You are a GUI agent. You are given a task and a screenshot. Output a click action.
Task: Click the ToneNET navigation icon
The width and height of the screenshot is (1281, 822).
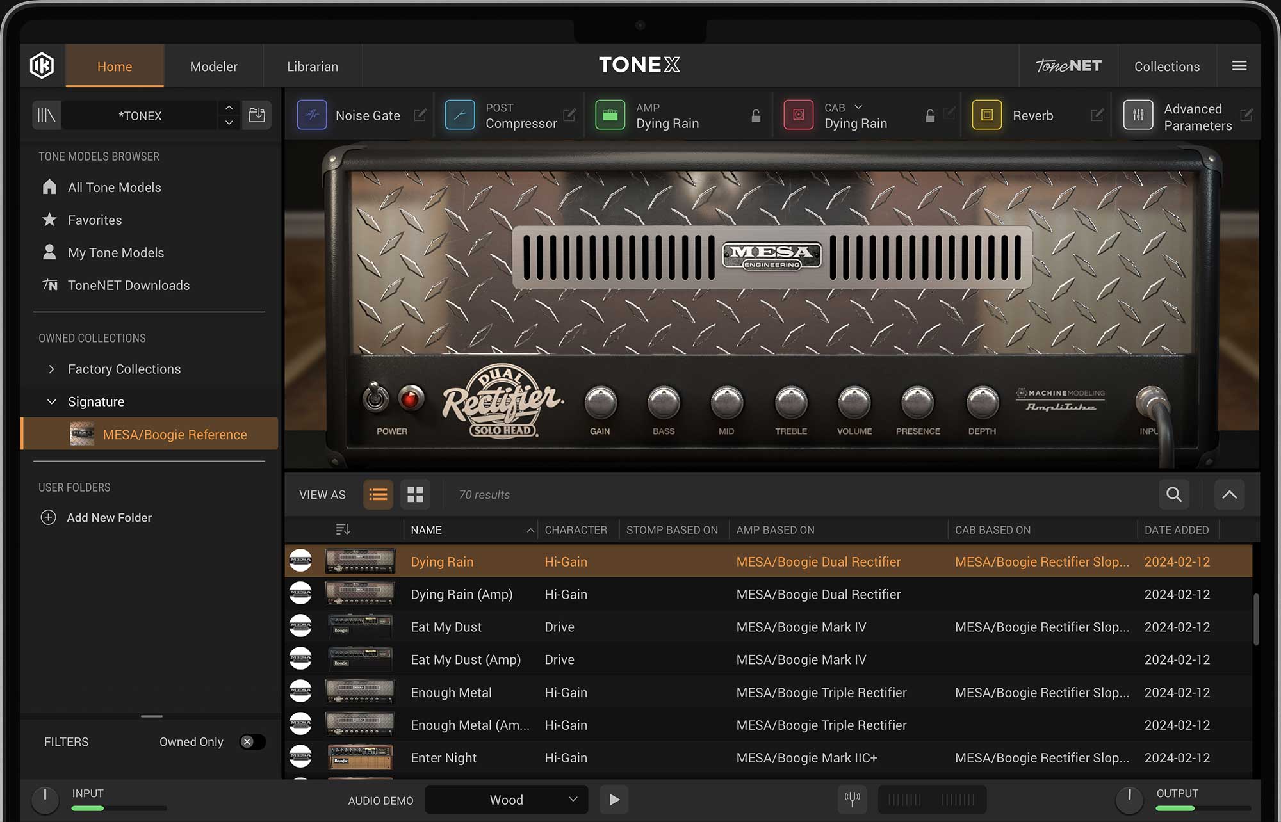1068,66
